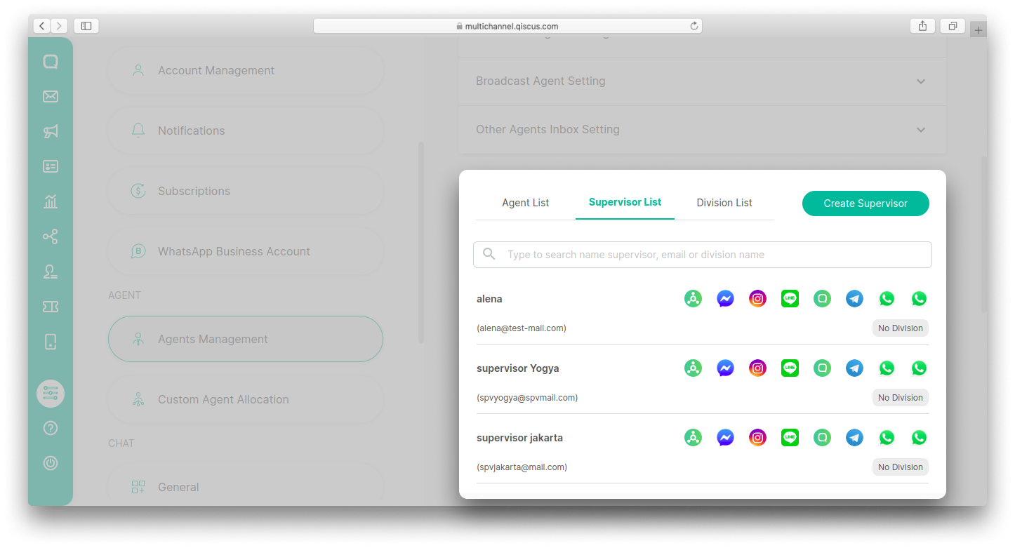Open the settings sliders sidebar icon
The image size is (1015, 548).
51,394
